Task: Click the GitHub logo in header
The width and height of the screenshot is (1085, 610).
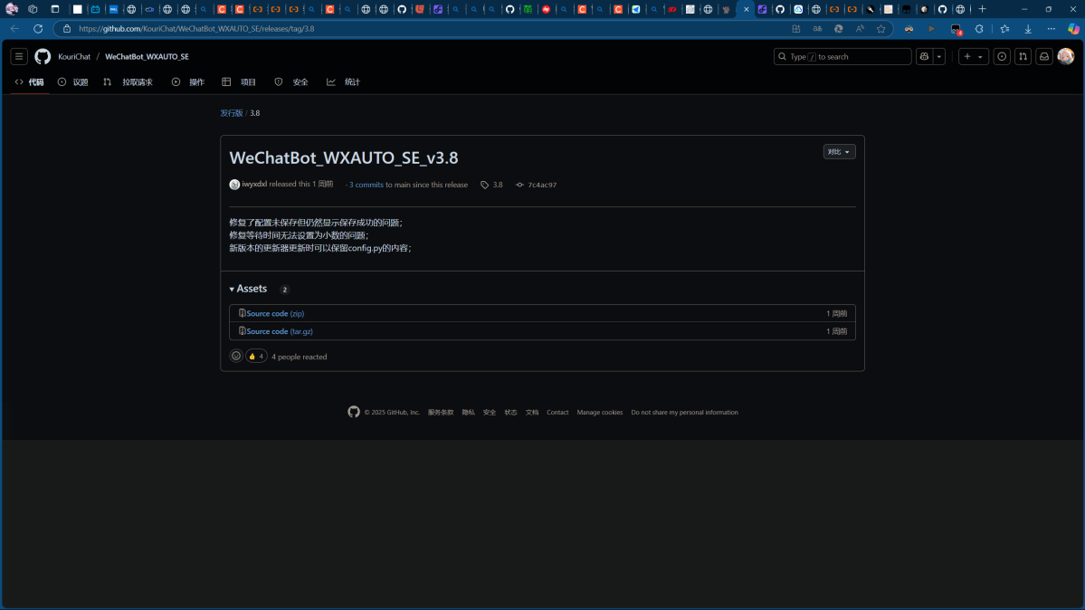Action: pos(43,56)
